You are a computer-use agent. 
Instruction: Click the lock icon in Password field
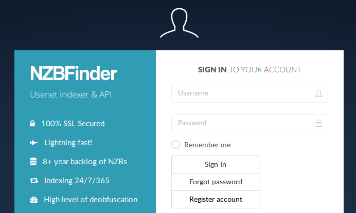(x=319, y=123)
